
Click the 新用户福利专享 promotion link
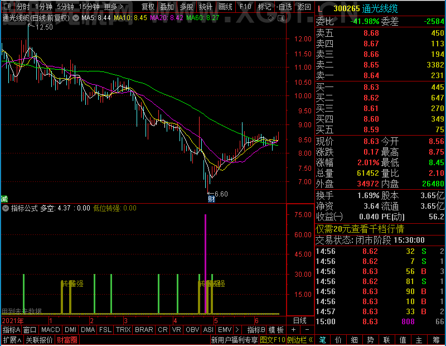pos(234,340)
